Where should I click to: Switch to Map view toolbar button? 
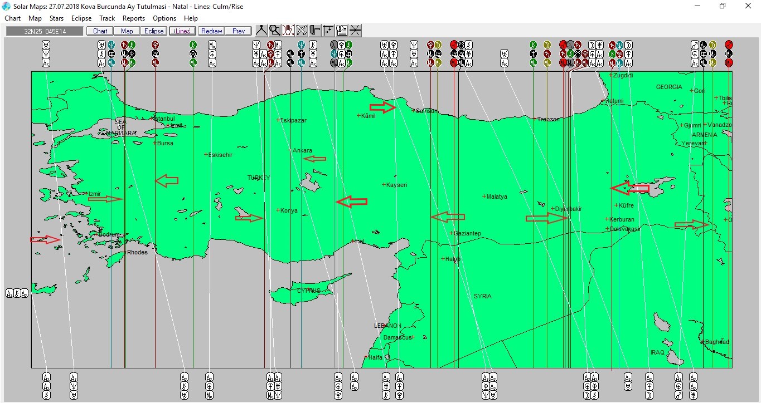pyautogui.click(x=127, y=31)
